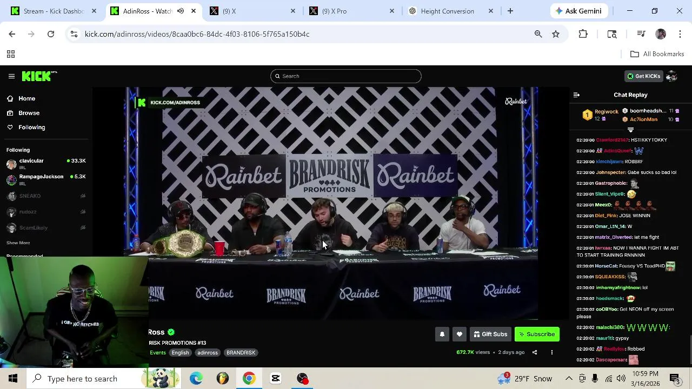Open the Chrome profile avatar
Viewport: 692px width, 389px height.
coord(661,34)
